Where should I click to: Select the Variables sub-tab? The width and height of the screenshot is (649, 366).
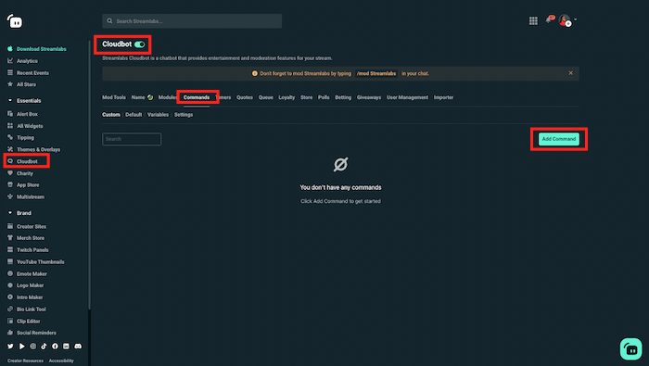tap(158, 115)
